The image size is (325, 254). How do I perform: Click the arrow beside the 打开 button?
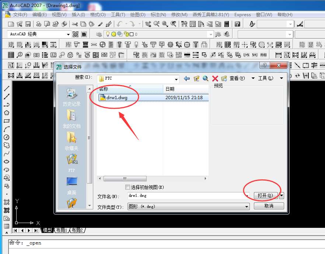click(x=281, y=195)
